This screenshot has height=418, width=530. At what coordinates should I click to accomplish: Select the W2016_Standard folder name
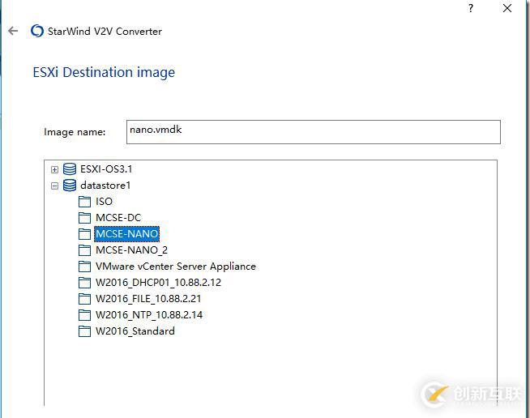pos(135,331)
